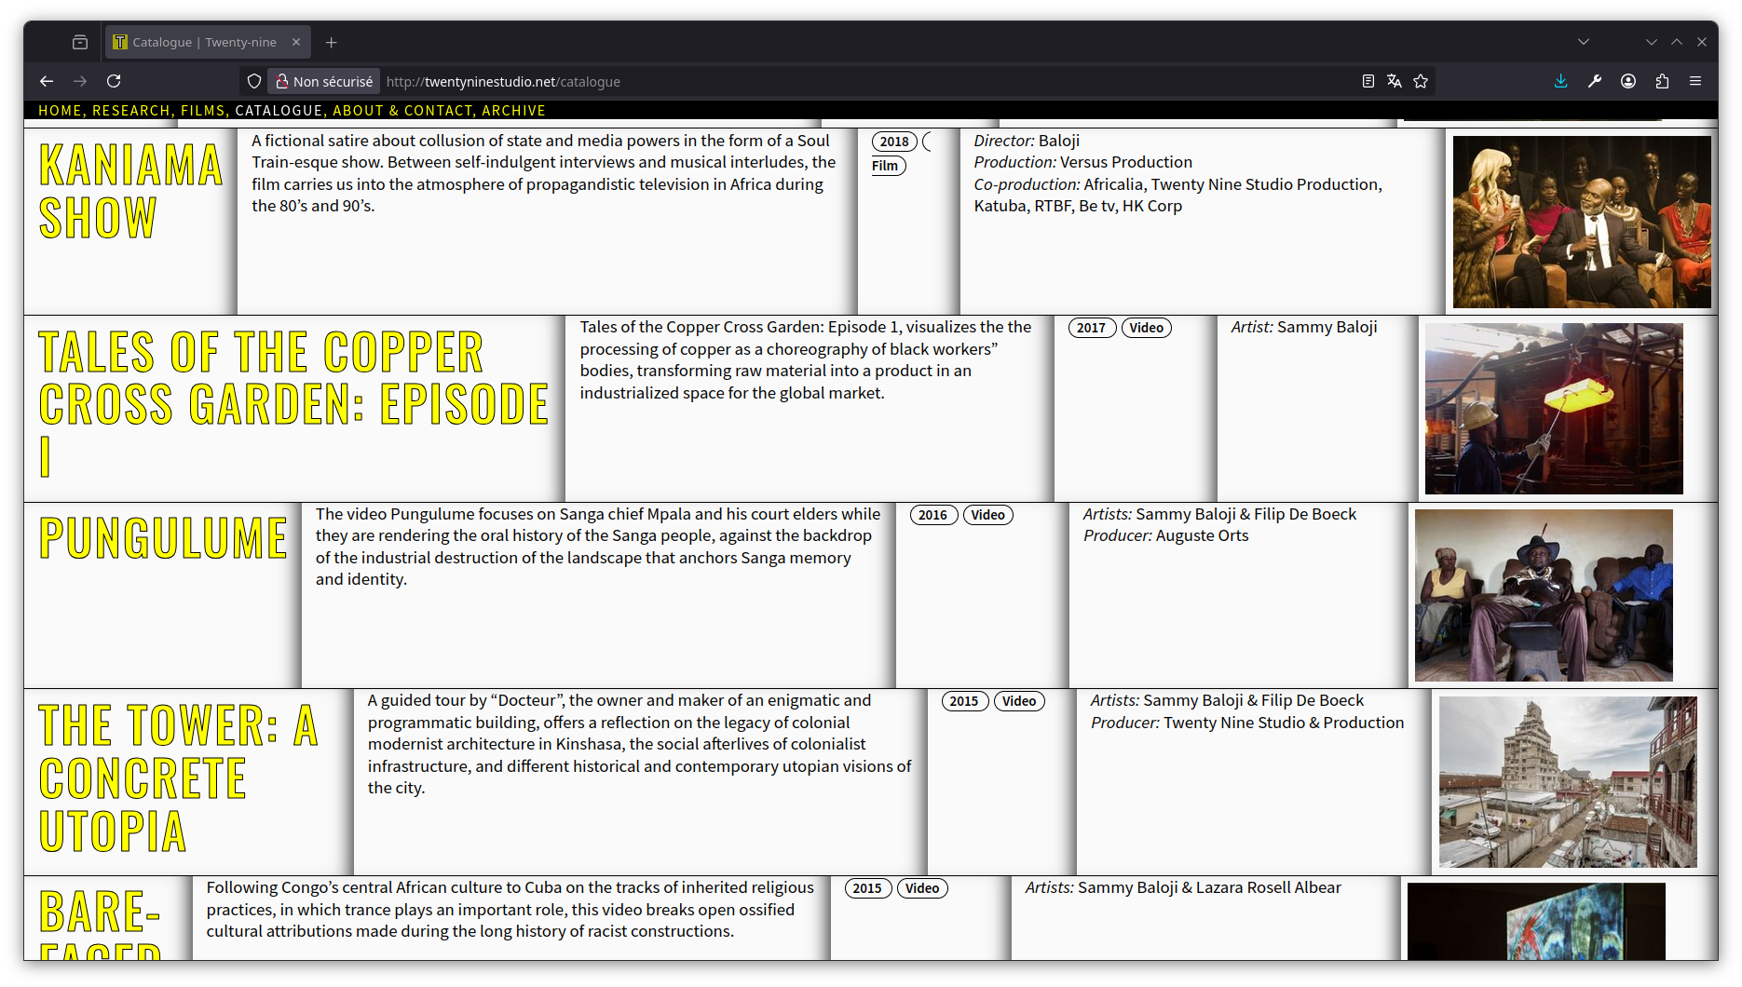Bookmark this page with the star
Screen dimensions: 1742x987
tap(1421, 81)
